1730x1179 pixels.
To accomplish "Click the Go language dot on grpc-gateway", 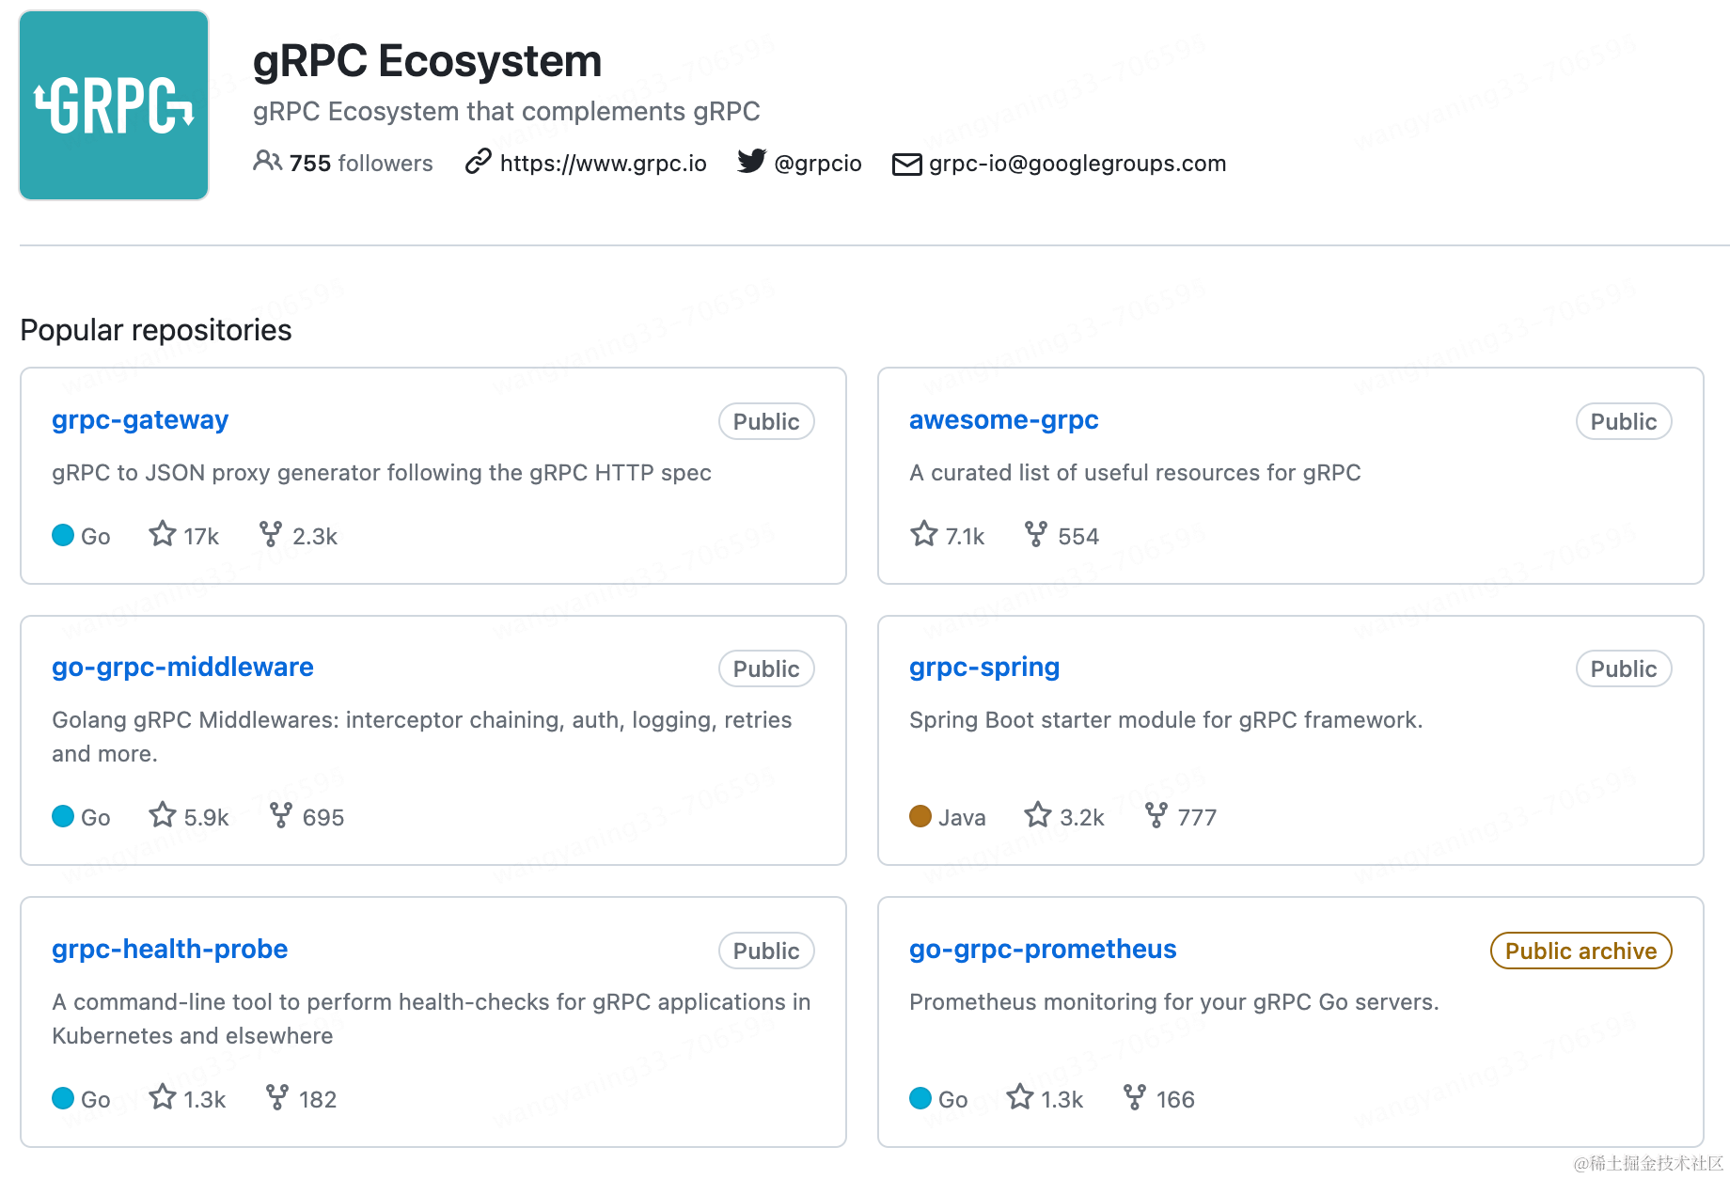I will [63, 535].
